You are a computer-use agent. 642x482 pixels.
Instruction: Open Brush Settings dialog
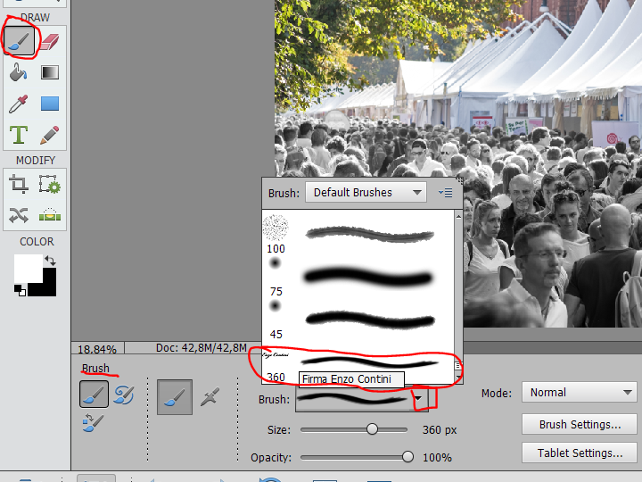[x=580, y=424]
